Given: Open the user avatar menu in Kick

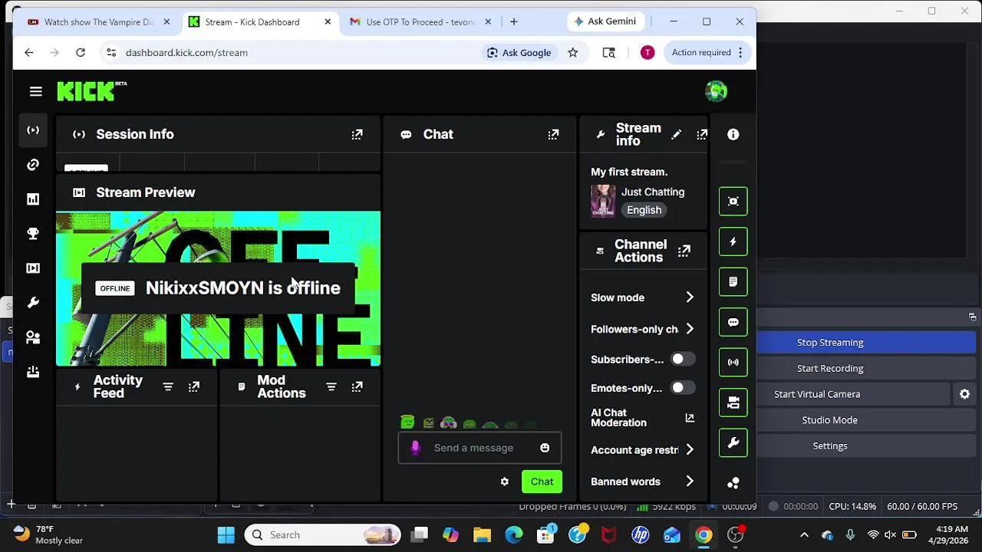Looking at the screenshot, I should pyautogui.click(x=716, y=91).
